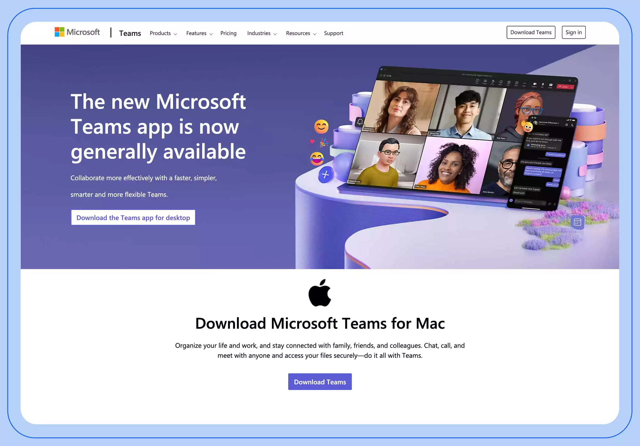Click the Teams wordmark in navbar
This screenshot has width=640, height=446.
(130, 33)
